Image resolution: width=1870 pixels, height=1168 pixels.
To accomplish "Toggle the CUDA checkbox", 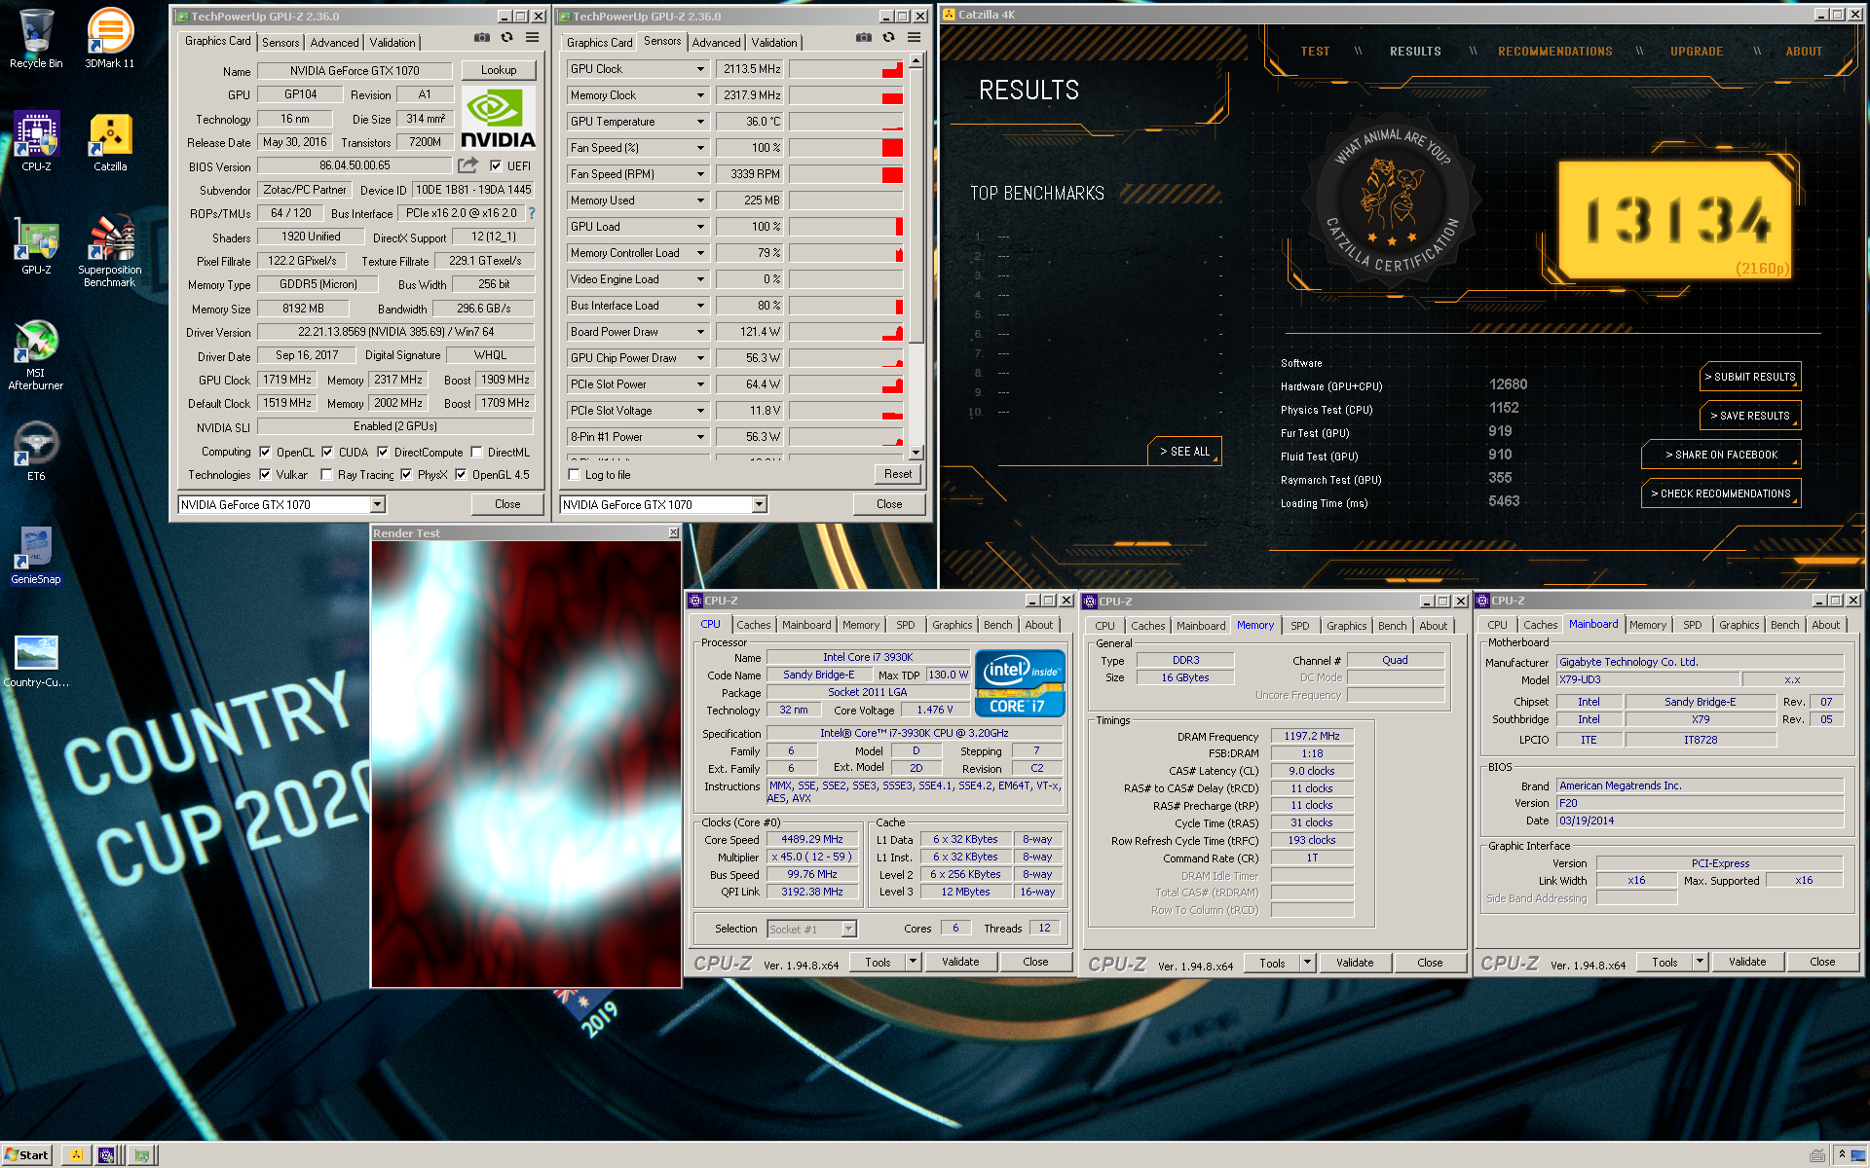I will (x=327, y=453).
